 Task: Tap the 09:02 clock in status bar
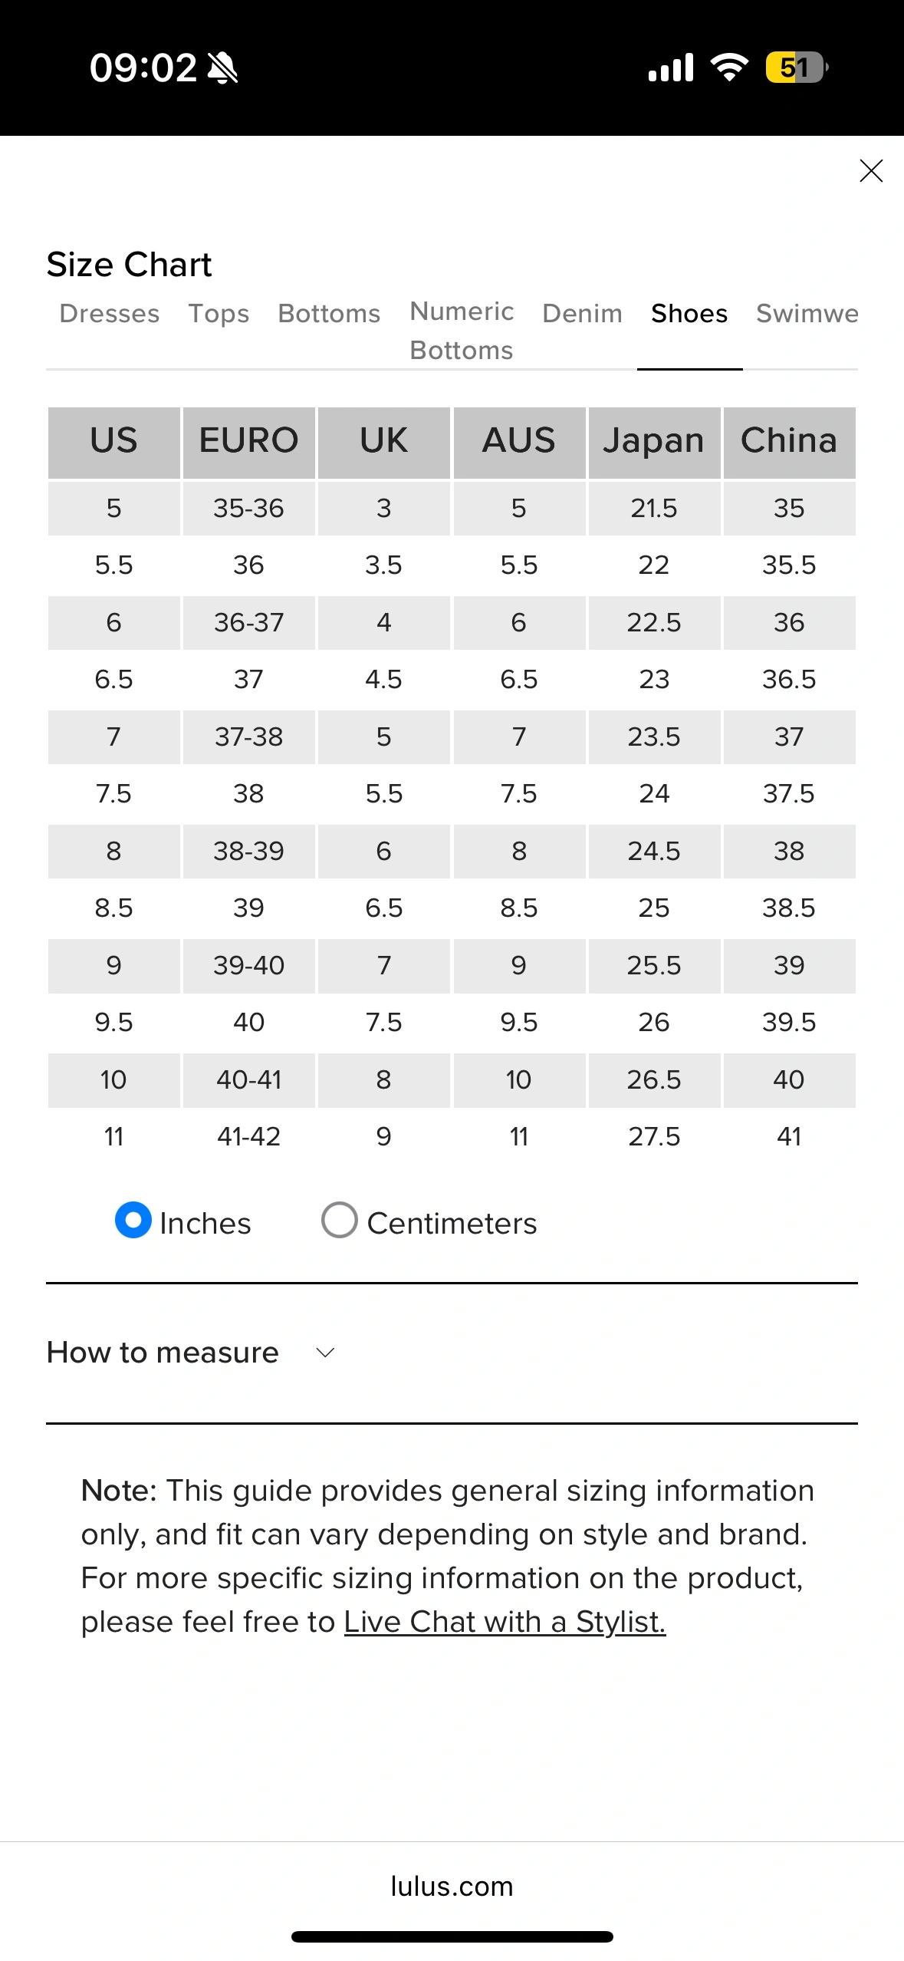pos(143,68)
